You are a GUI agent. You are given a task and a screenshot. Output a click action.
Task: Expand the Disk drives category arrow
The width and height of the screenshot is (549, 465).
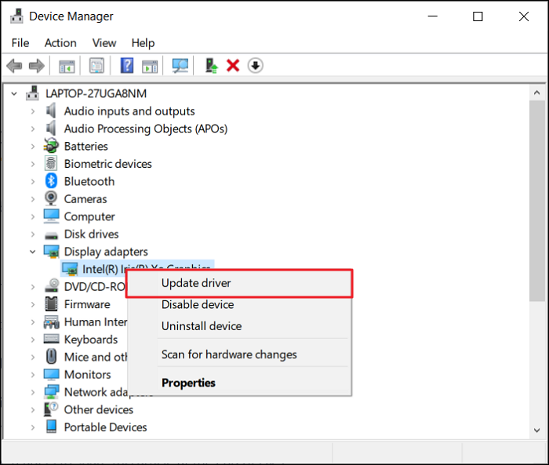33,234
